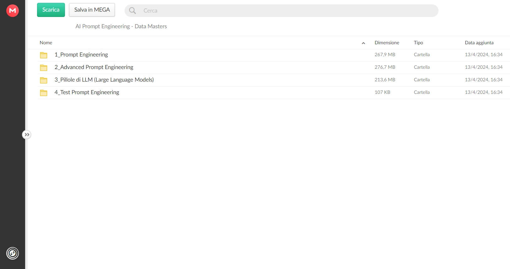Focus the Cerca search field
The height and width of the screenshot is (269, 510).
click(x=281, y=11)
